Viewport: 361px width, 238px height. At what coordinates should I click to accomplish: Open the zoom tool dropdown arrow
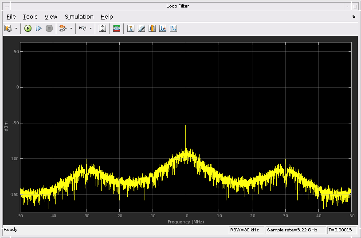pyautogui.click(x=91, y=28)
